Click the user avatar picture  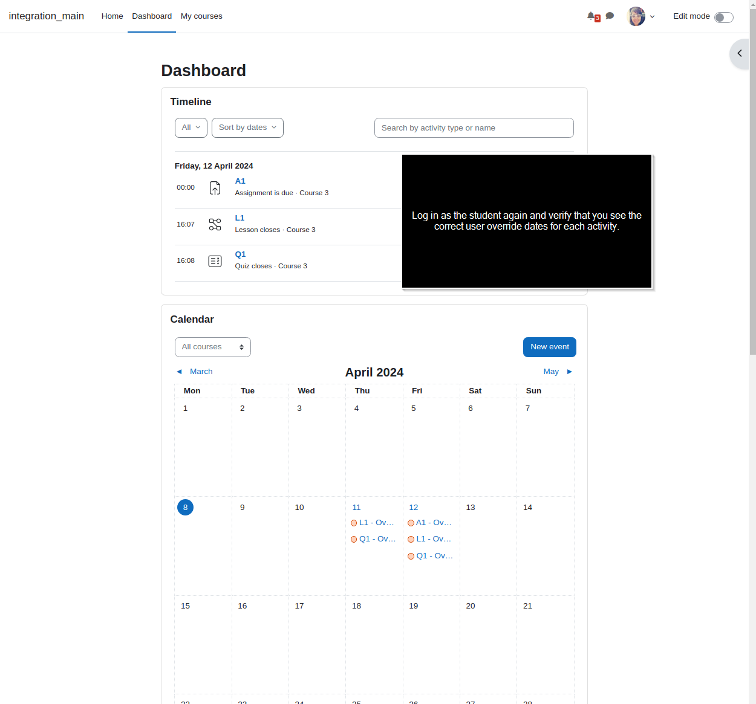coord(636,16)
